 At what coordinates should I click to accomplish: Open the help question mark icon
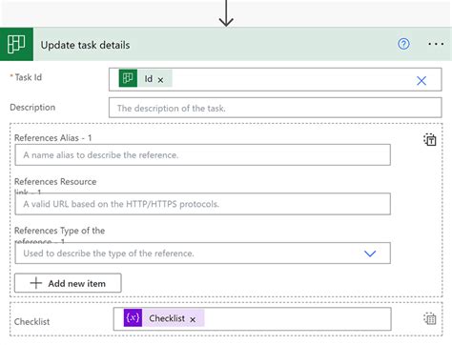(x=403, y=44)
